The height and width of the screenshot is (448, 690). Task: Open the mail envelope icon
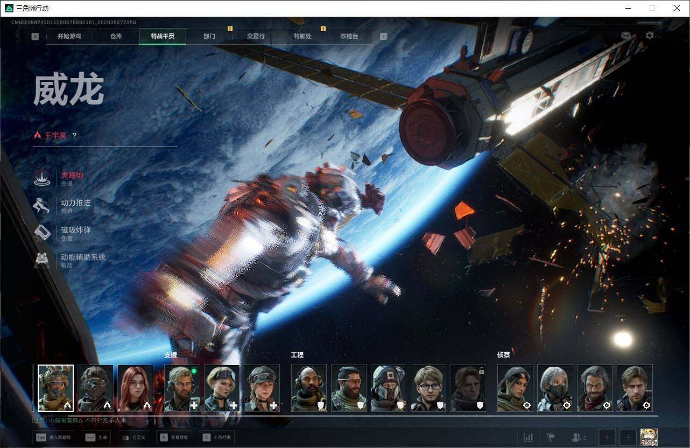pyautogui.click(x=625, y=36)
